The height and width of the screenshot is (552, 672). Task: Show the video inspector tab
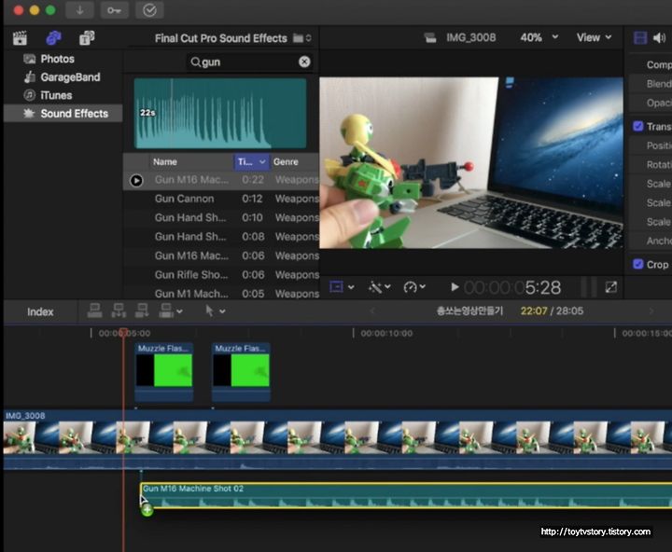point(640,38)
